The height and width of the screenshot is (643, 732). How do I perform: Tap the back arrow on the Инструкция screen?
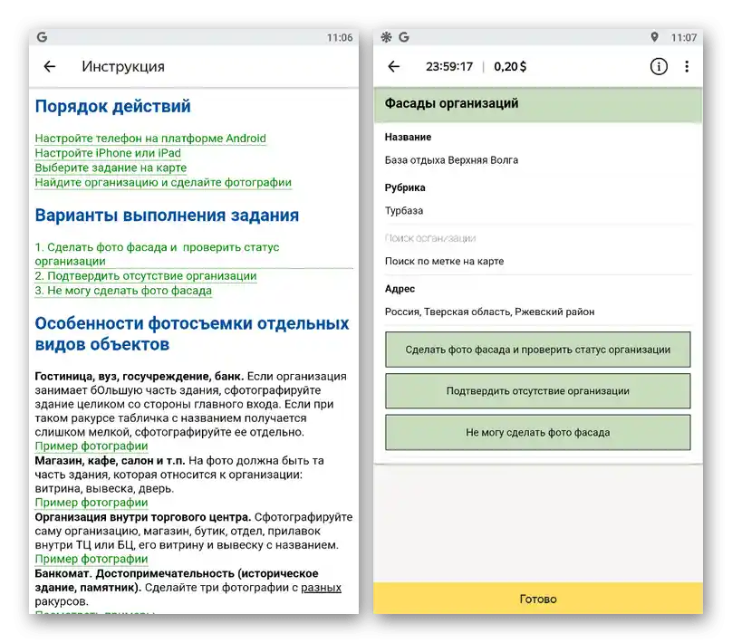coord(49,66)
